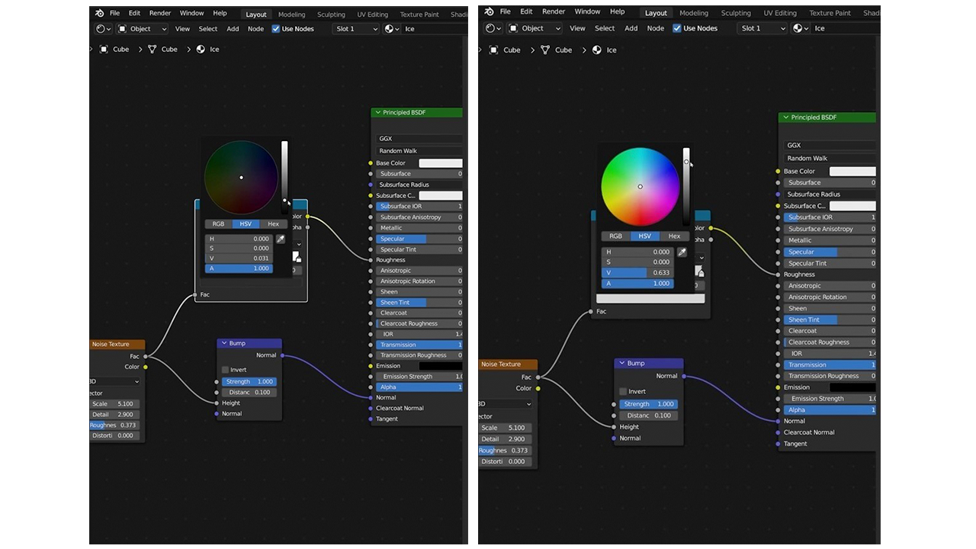
Task: Click the H hue field in right color picker
Action: [638, 252]
